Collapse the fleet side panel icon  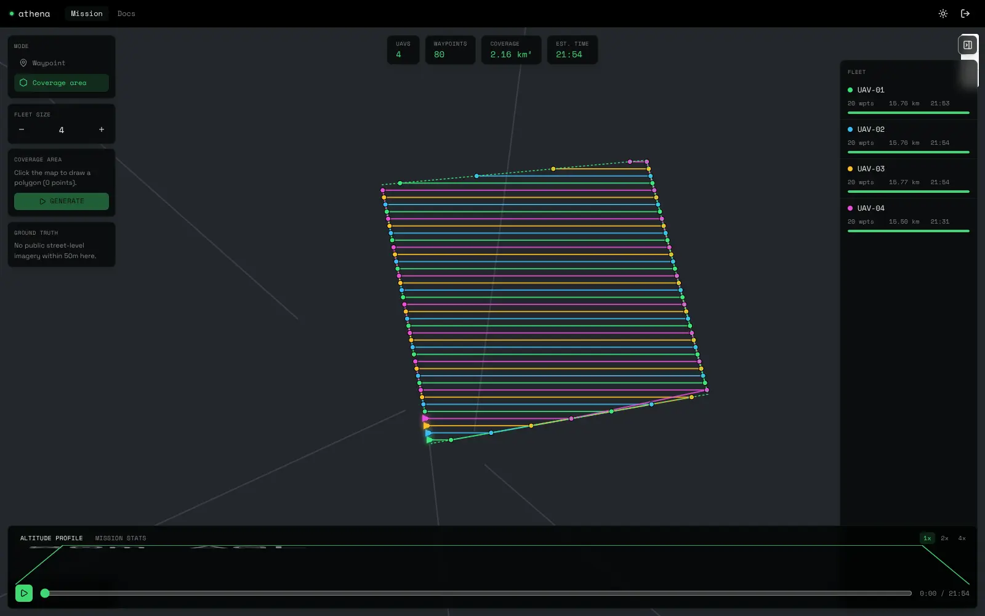click(968, 45)
